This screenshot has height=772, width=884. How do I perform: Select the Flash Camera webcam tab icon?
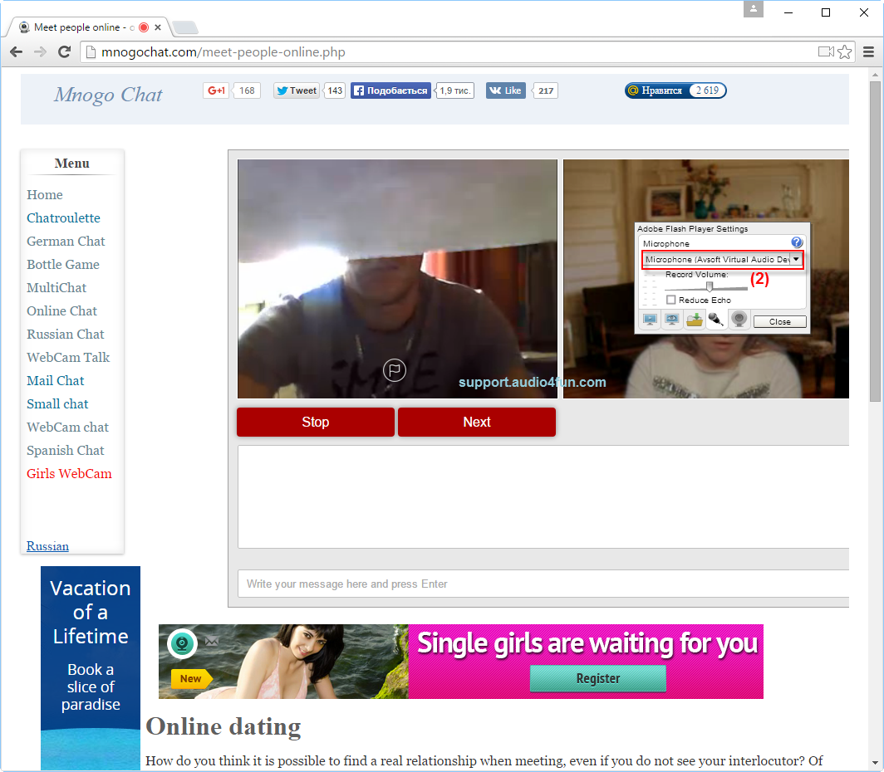[x=739, y=320]
